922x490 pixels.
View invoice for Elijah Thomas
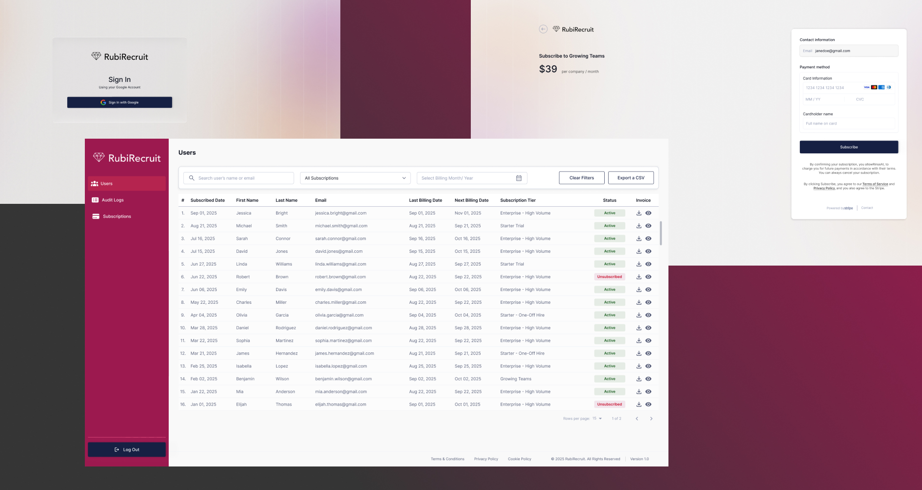pos(648,404)
